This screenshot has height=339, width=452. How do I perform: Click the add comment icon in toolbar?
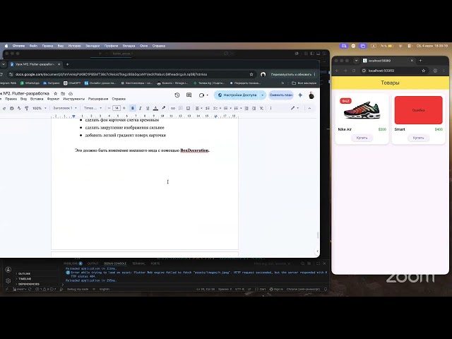(x=181, y=108)
